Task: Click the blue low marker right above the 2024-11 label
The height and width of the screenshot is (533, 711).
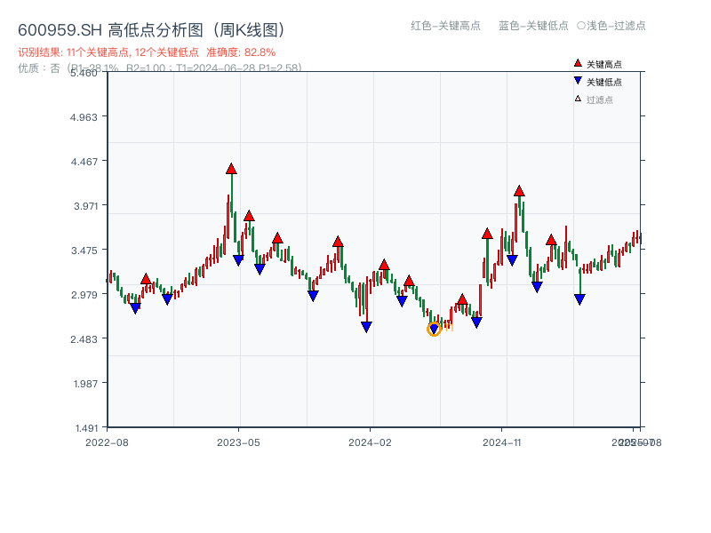Action: (512, 260)
